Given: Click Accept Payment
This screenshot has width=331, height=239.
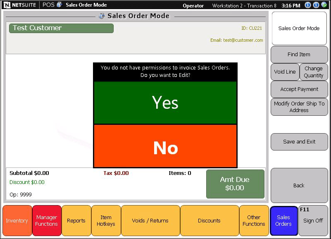Looking at the screenshot, I should coord(299,89).
